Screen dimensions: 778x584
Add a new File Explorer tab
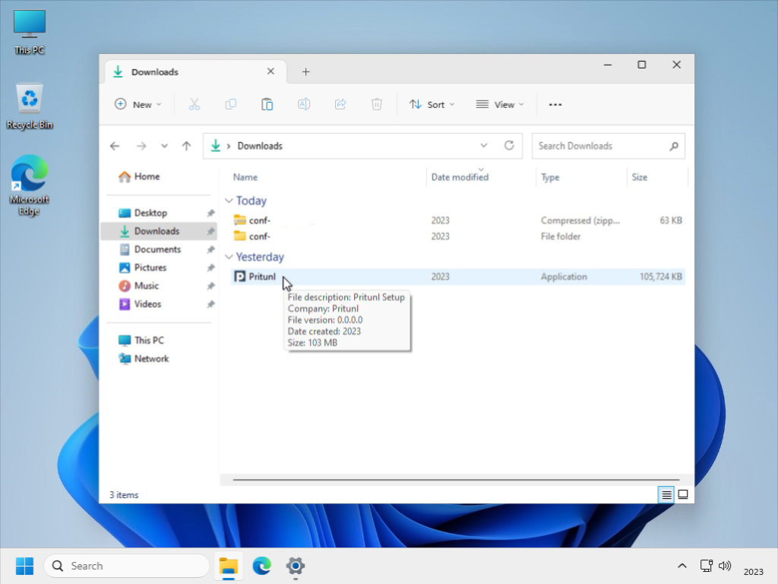pos(305,71)
